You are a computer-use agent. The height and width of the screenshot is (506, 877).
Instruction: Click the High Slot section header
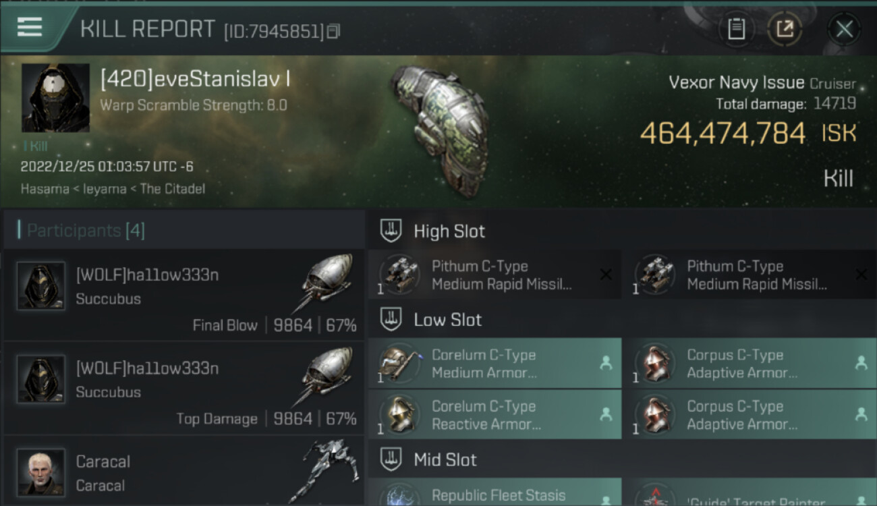449,231
